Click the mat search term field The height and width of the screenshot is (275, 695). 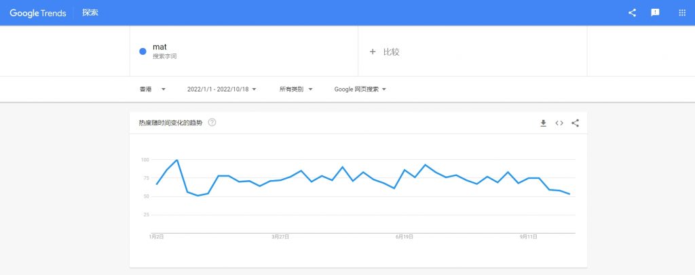[x=160, y=47]
